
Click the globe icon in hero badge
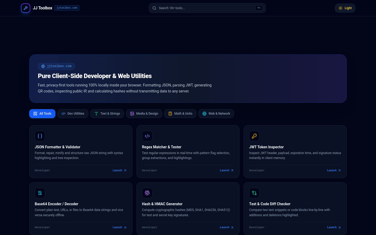(43, 66)
